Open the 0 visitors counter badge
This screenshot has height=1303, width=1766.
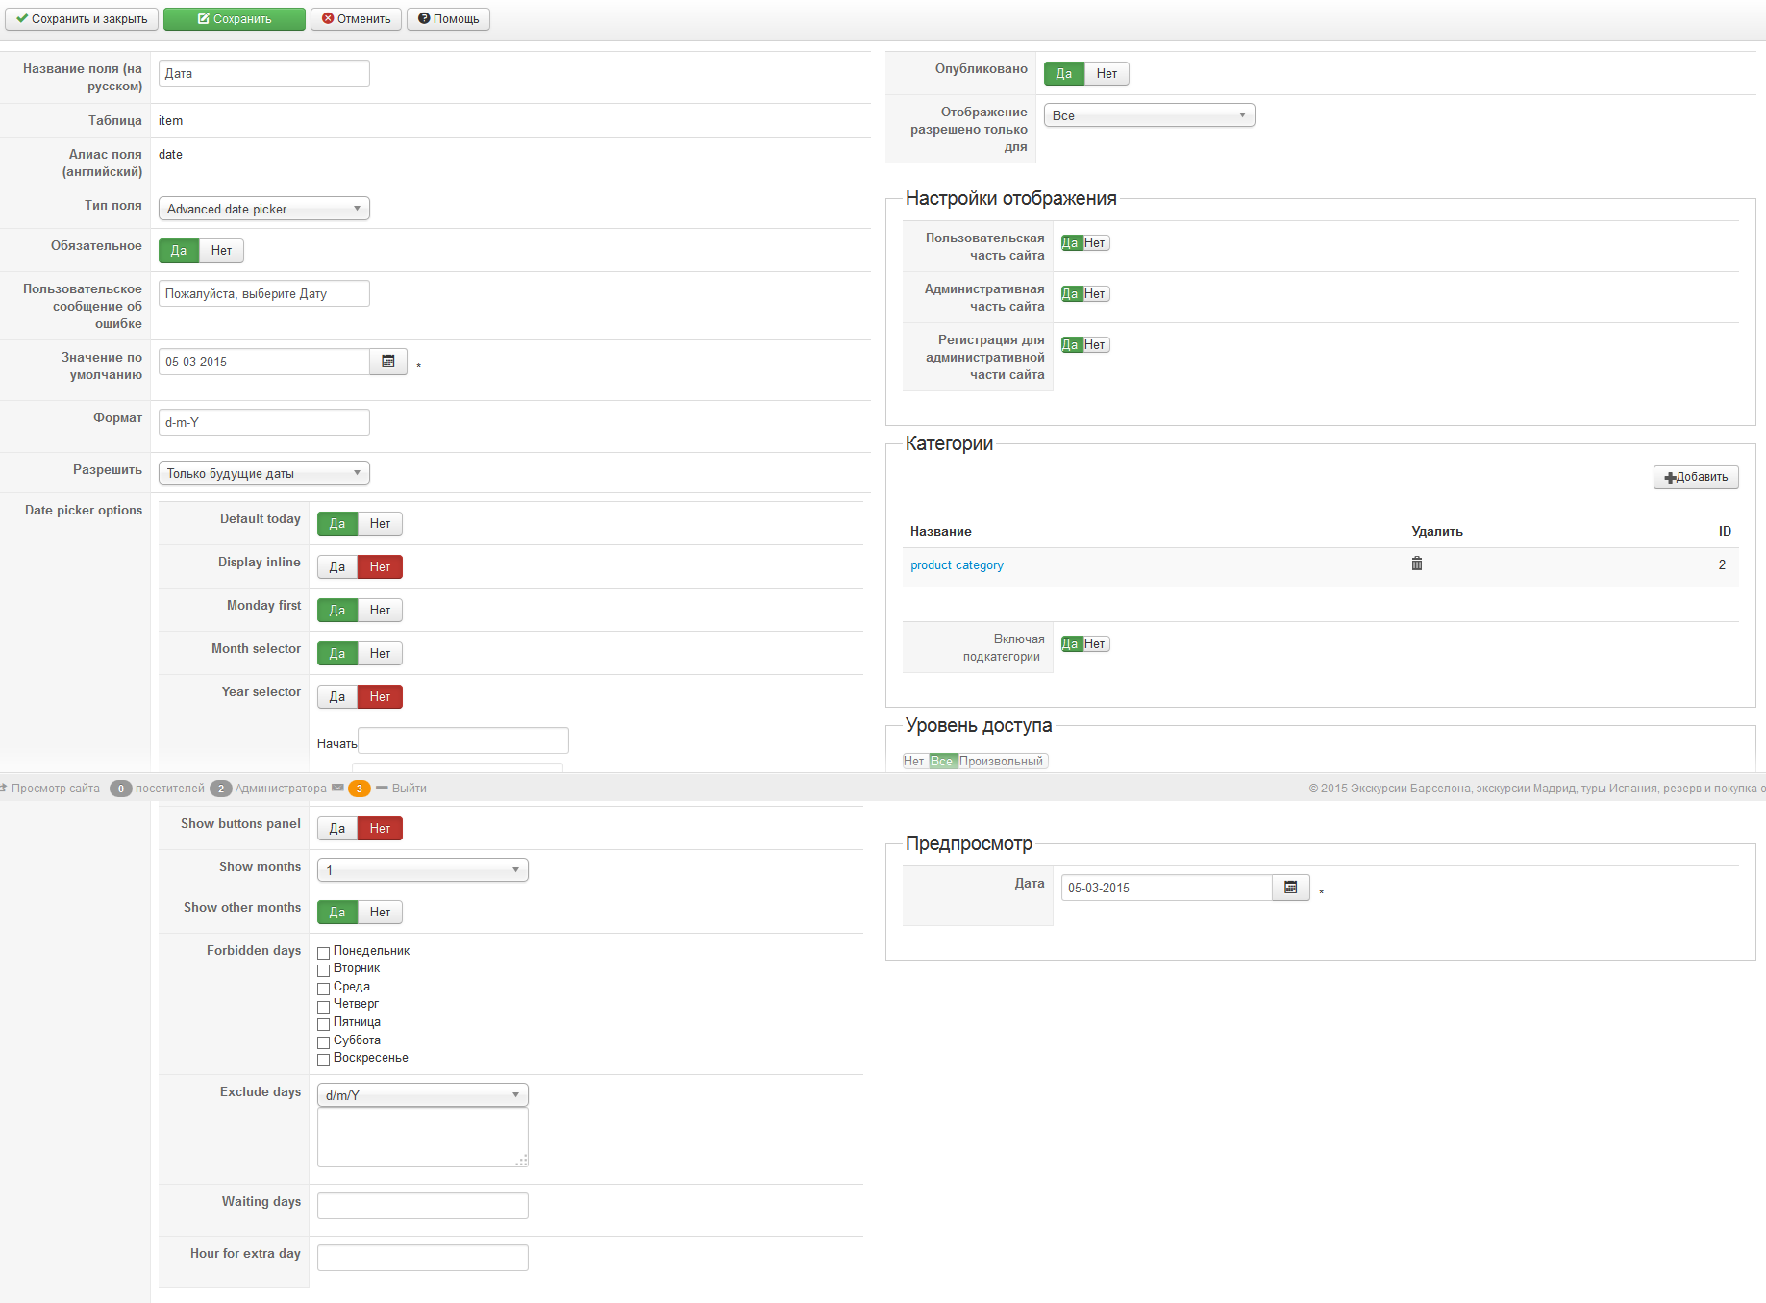coord(121,789)
